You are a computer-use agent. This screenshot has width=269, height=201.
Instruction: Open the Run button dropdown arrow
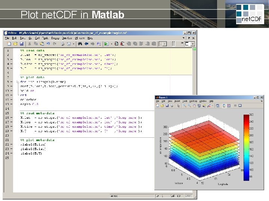(x=111, y=44)
